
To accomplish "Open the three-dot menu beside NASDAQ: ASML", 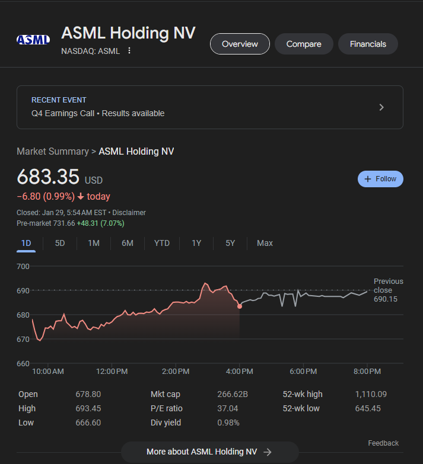I will pos(129,51).
